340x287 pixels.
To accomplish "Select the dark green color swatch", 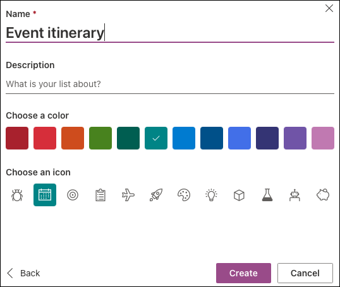I will click(128, 138).
